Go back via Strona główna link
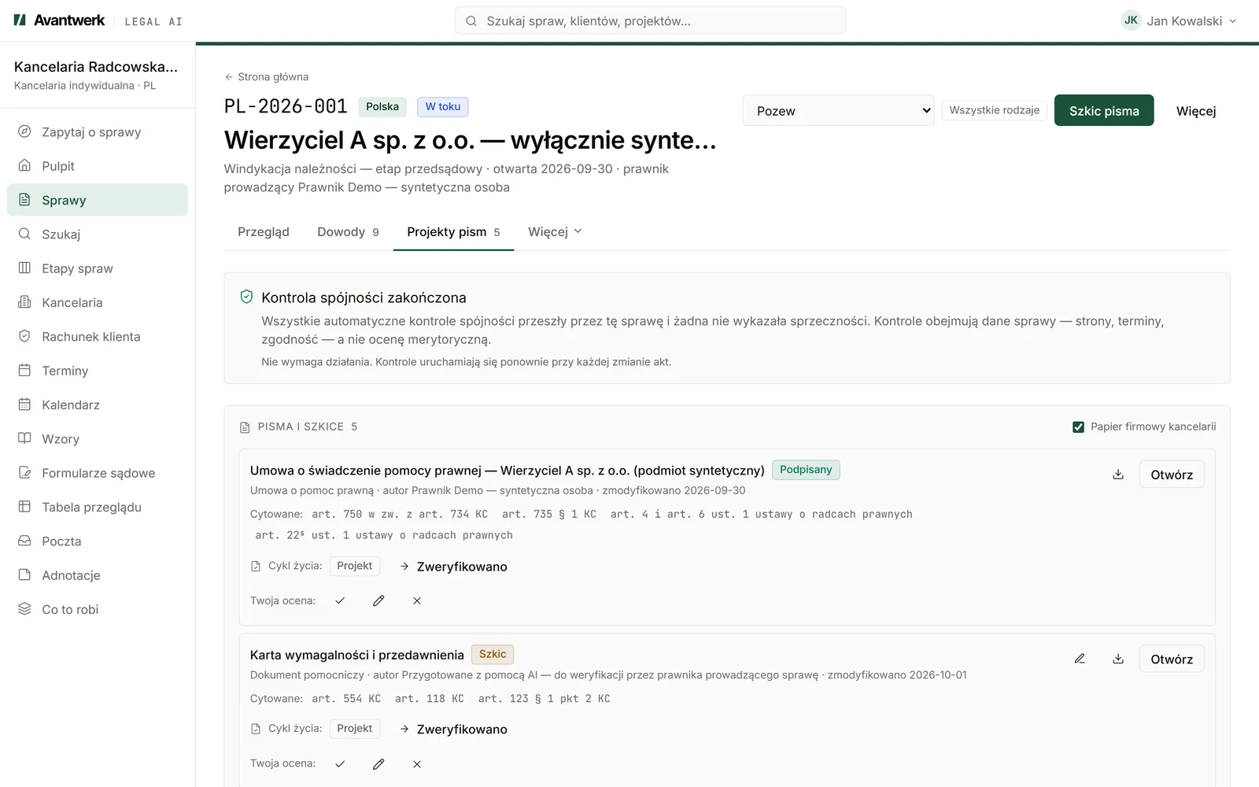This screenshot has width=1259, height=787. tap(266, 76)
